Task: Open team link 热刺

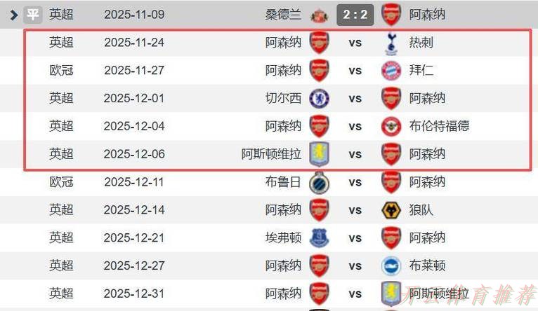Action: point(421,43)
